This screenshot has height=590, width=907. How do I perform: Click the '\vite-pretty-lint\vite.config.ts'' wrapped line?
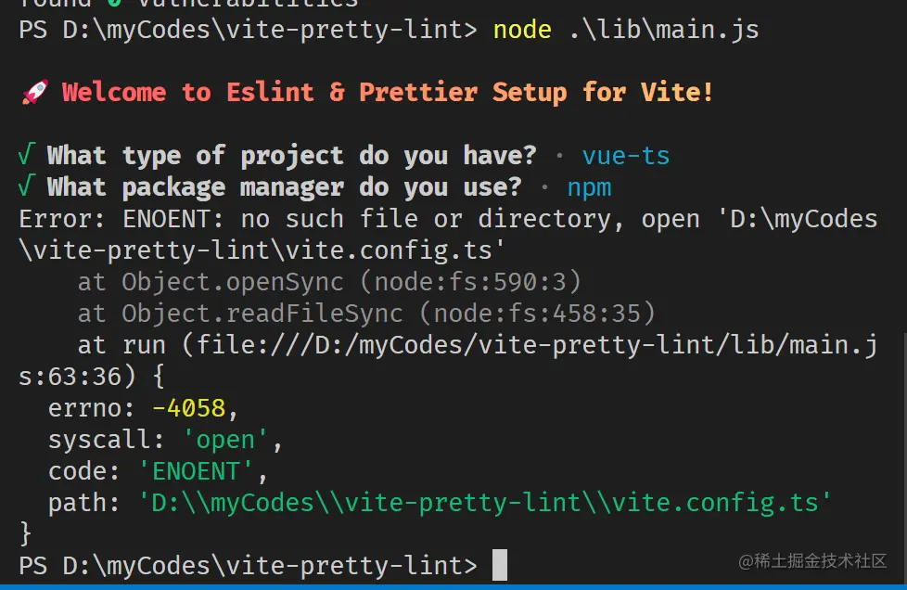click(x=262, y=251)
